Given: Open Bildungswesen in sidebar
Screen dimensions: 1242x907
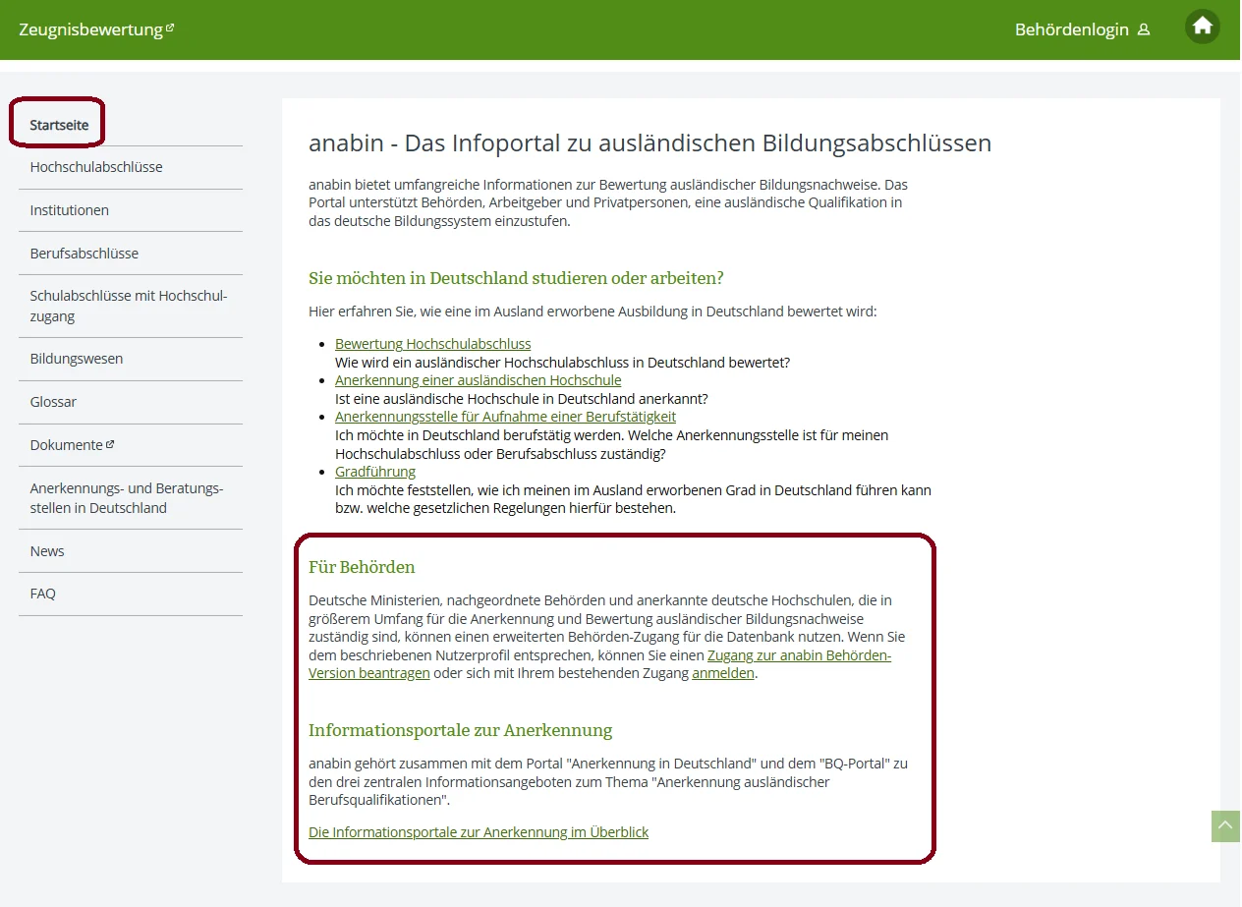Looking at the screenshot, I should tap(77, 359).
